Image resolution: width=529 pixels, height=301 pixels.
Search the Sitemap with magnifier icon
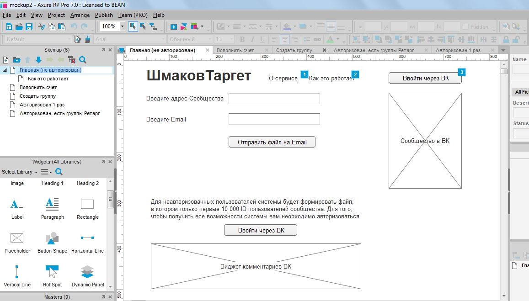tap(83, 60)
